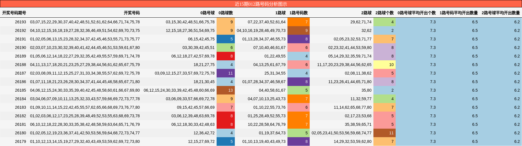The height and width of the screenshot is (146, 522).
Task: Click the 2路球 cell 35,80
Action: 367,90
